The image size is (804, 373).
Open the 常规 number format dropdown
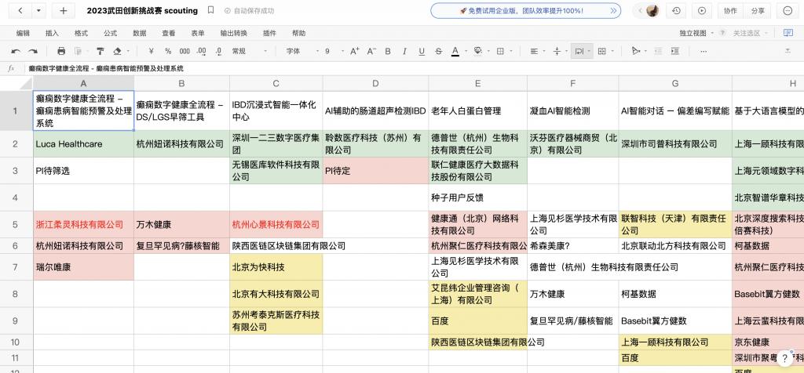pos(250,51)
